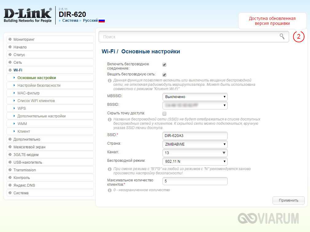Open Transmission menu item
The height and width of the screenshot is (232, 310).
50,170
